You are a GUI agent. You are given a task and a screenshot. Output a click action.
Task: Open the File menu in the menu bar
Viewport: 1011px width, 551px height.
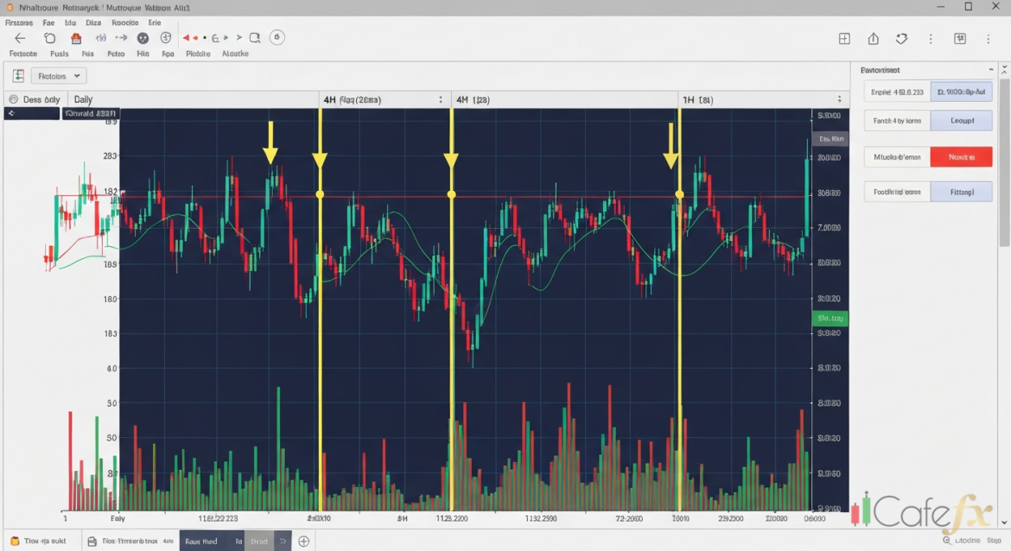click(x=48, y=22)
